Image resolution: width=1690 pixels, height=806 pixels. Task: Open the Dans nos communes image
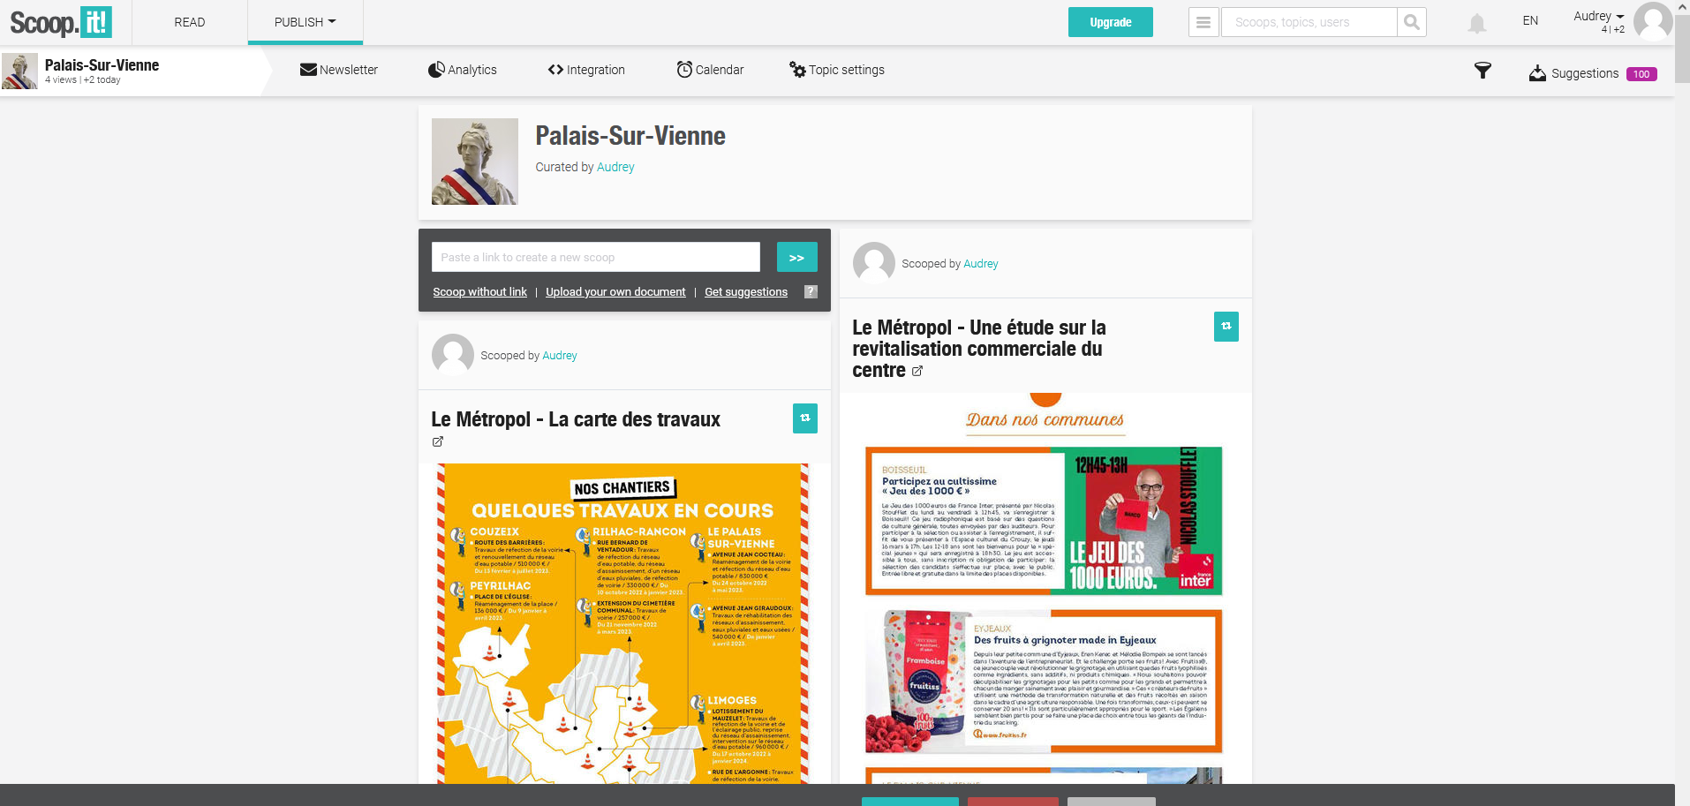1045,588
